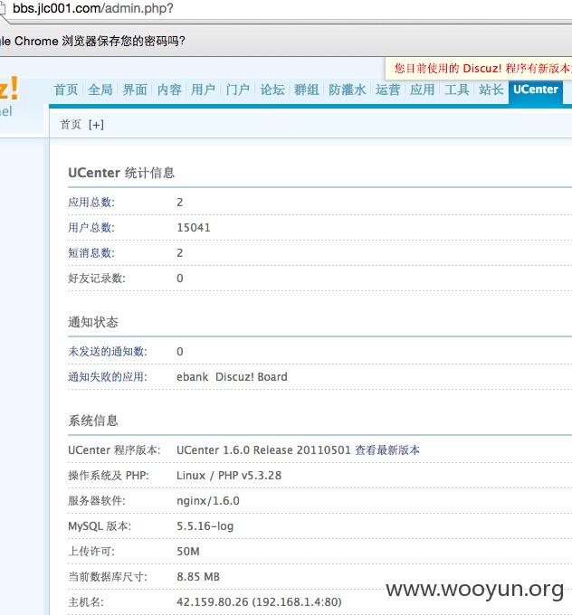Go to the 用户 tab
Image resolution: width=572 pixels, height=615 pixels.
[204, 90]
